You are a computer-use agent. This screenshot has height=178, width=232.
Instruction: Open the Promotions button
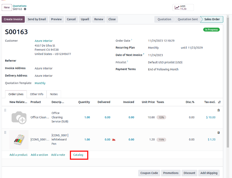[171, 173]
